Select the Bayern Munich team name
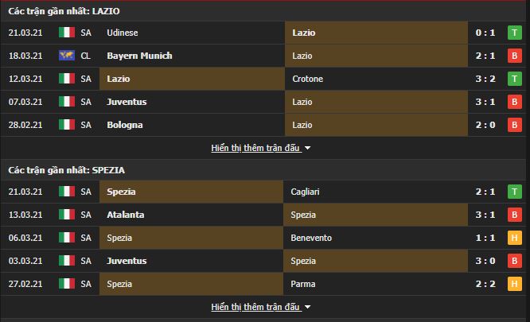This screenshot has height=322, width=530. pyautogui.click(x=139, y=56)
